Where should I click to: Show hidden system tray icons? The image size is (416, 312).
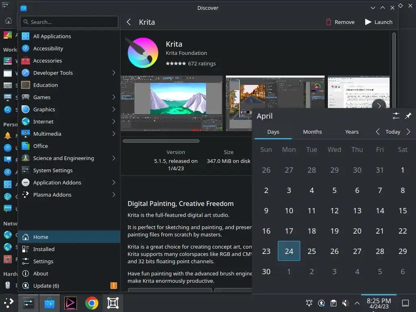[x=357, y=303]
